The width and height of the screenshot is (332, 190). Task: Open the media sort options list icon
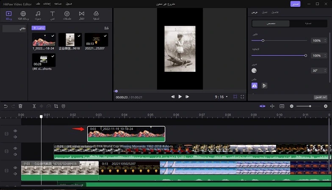pos(106,28)
